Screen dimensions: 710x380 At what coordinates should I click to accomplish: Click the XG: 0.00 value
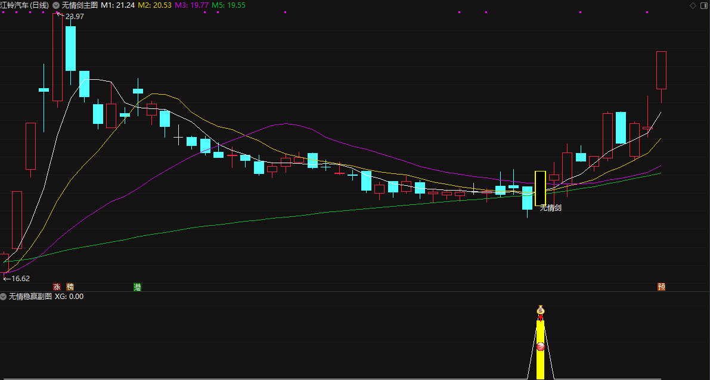click(x=69, y=297)
